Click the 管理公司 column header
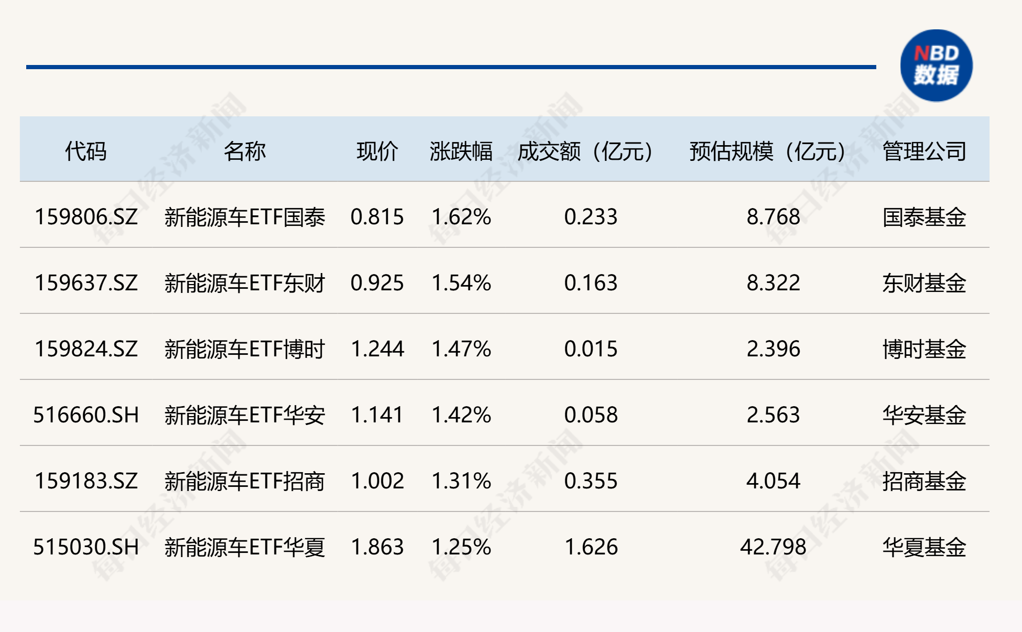The image size is (1022, 632). [924, 151]
